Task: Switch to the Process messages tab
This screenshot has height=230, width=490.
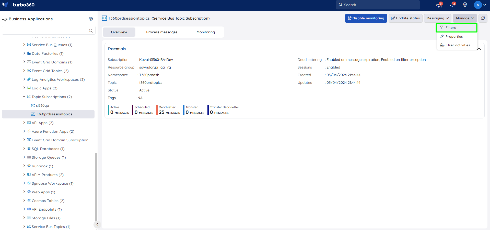Action: [162, 32]
